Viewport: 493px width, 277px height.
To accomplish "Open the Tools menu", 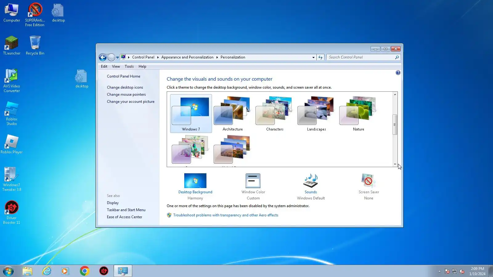I will point(129,66).
